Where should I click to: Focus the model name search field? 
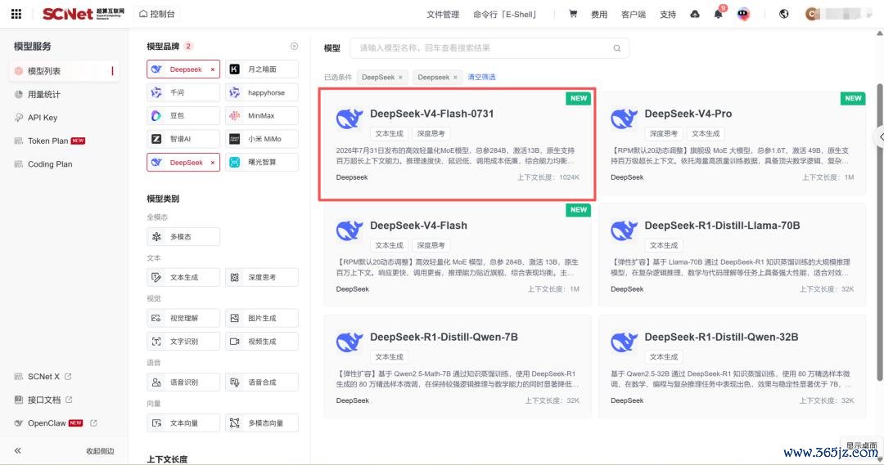coord(489,48)
